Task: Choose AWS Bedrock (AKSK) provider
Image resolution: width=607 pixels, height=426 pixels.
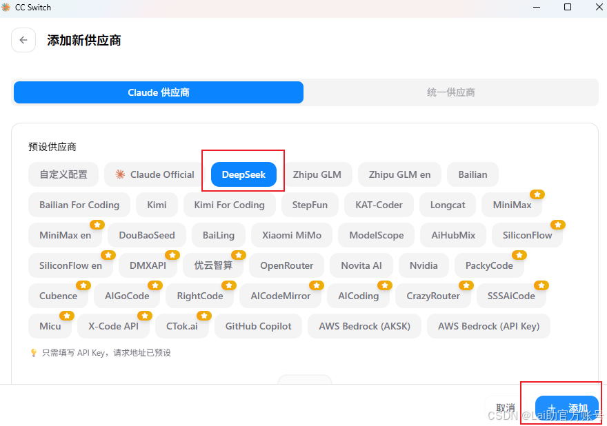Action: tap(364, 326)
